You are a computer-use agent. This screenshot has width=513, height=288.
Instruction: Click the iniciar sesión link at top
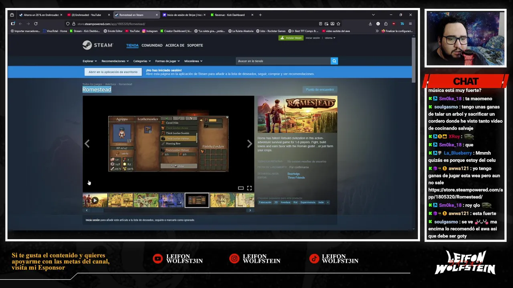pos(313,38)
